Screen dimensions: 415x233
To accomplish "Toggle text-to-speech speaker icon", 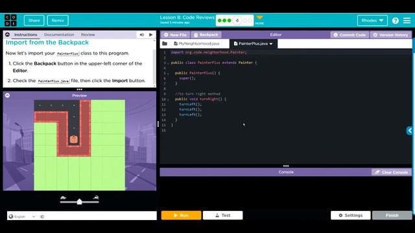I will (141, 34).
